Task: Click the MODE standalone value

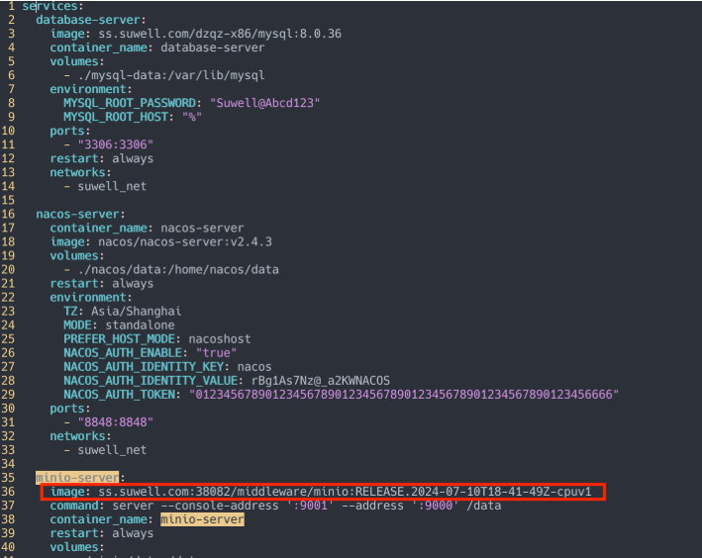Action: click(140, 325)
